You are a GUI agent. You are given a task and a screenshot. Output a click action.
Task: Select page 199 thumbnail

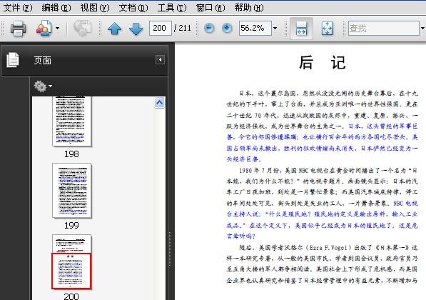pyautogui.click(x=72, y=191)
